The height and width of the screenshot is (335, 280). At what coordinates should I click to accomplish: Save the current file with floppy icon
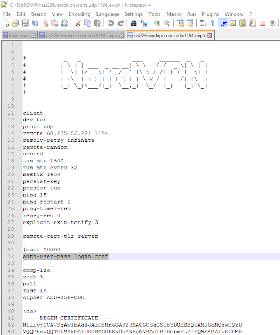pyautogui.click(x=25, y=23)
